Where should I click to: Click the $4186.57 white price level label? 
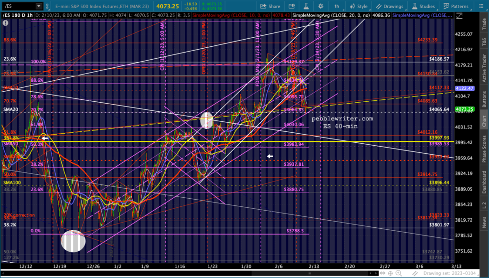(439, 59)
